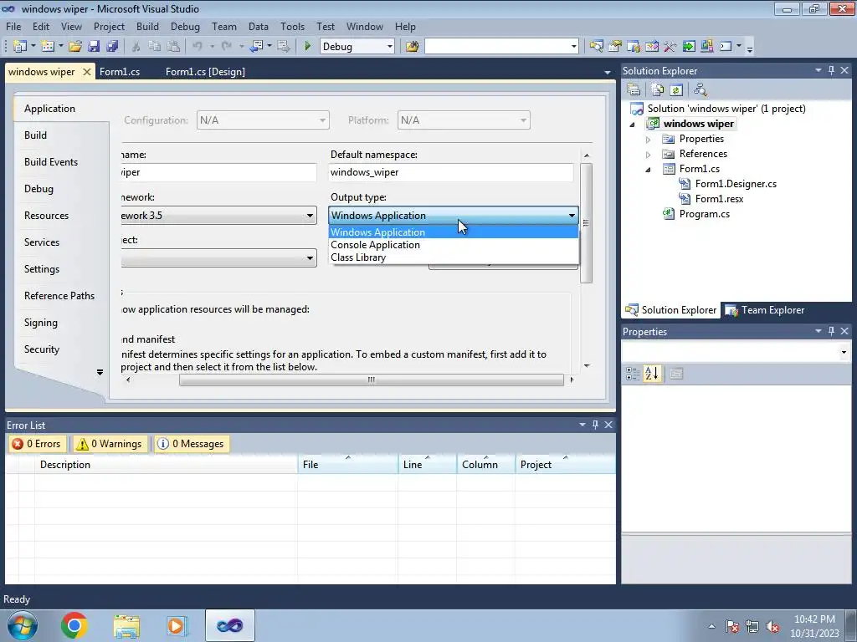This screenshot has width=857, height=642.
Task: Toggle the 0 Errors filter
Action: click(x=37, y=444)
